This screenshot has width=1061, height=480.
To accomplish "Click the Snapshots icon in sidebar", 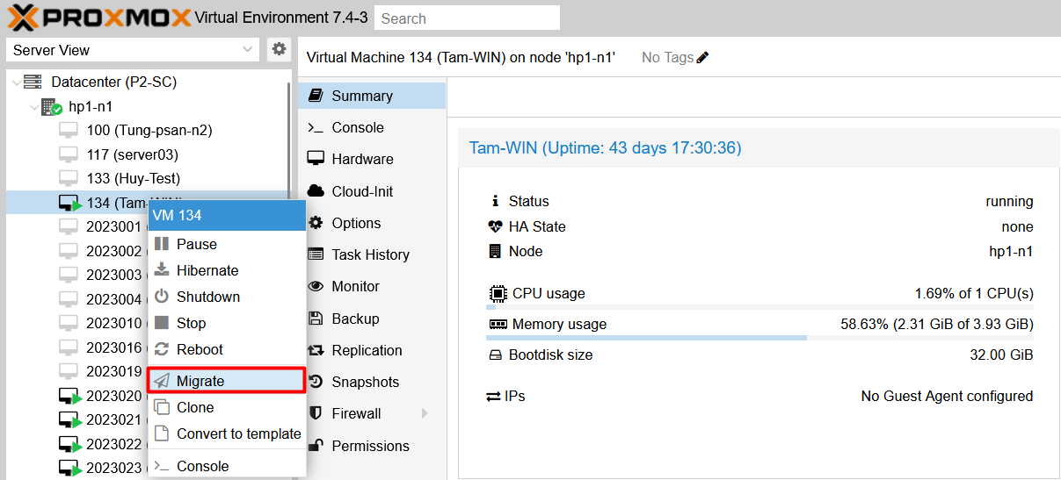I will (316, 382).
